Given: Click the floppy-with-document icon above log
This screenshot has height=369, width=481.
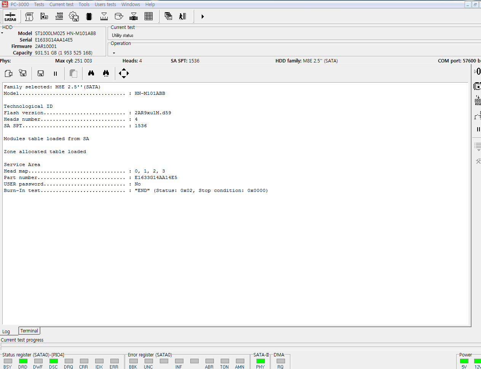Looking at the screenshot, I should 23,73.
